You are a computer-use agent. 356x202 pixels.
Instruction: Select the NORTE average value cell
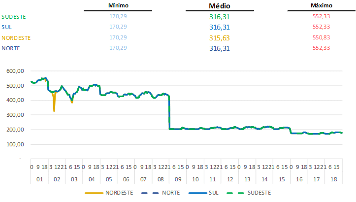pos(220,48)
